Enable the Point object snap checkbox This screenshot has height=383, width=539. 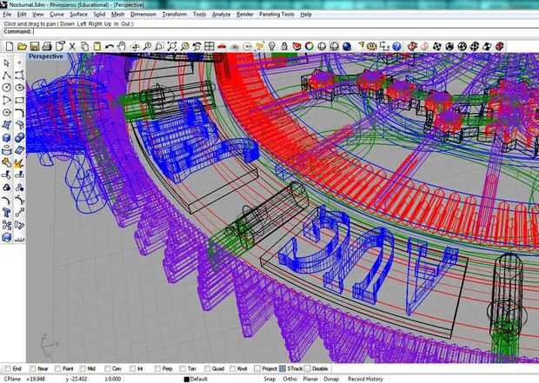coord(58,368)
